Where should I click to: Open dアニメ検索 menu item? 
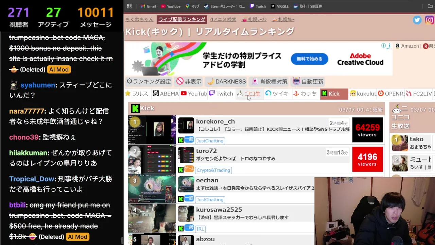pyautogui.click(x=223, y=20)
